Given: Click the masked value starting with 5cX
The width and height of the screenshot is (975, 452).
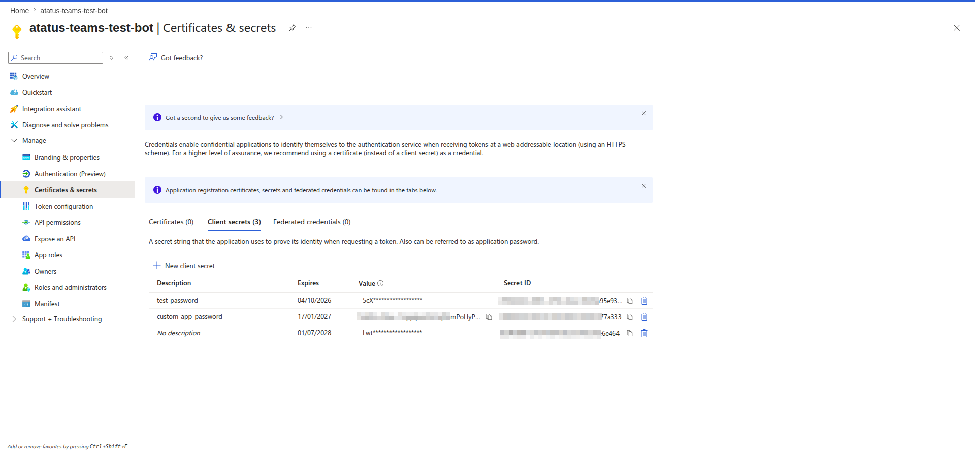Looking at the screenshot, I should coord(393,300).
